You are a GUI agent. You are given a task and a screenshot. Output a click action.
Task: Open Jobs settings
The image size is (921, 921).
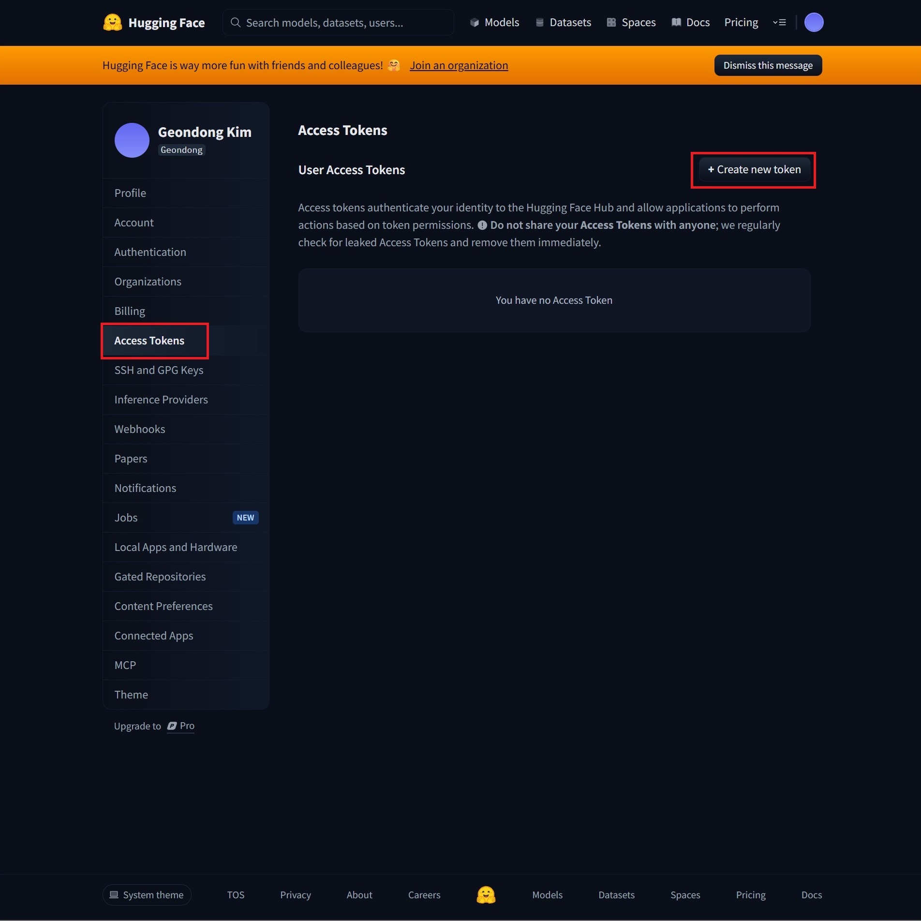(186, 518)
